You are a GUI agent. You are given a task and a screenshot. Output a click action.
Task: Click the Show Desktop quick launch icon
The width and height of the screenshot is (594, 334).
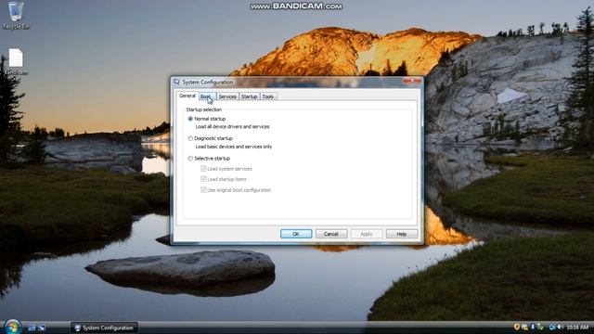(32, 328)
